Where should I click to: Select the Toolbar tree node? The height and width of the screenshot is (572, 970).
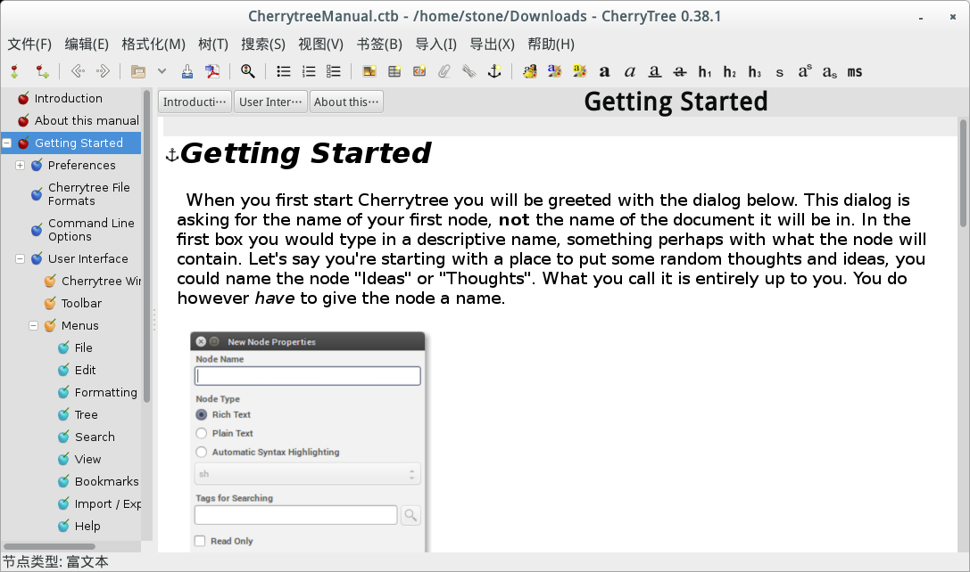81,303
